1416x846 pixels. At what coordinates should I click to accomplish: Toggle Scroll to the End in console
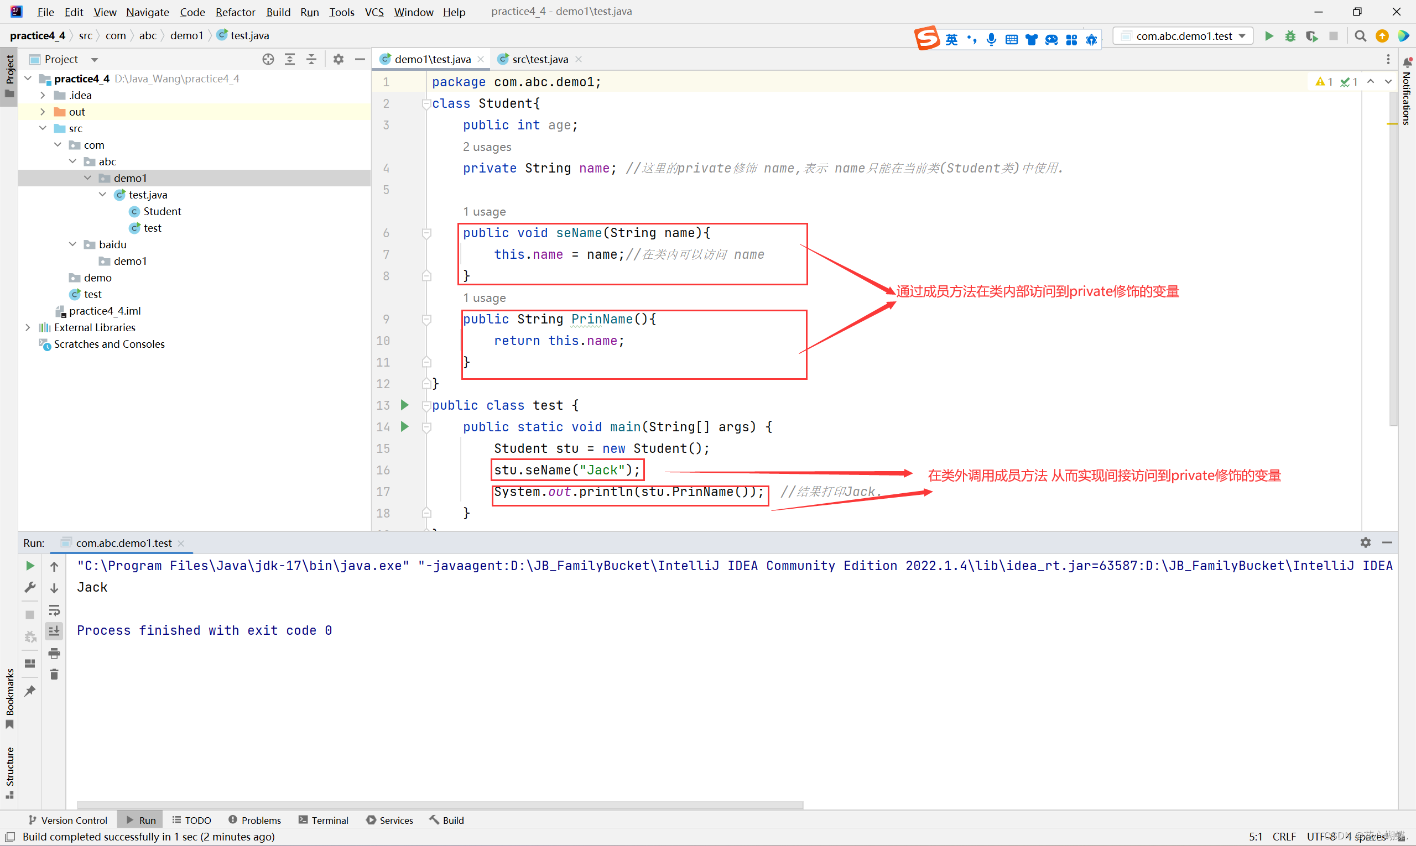coord(54,631)
